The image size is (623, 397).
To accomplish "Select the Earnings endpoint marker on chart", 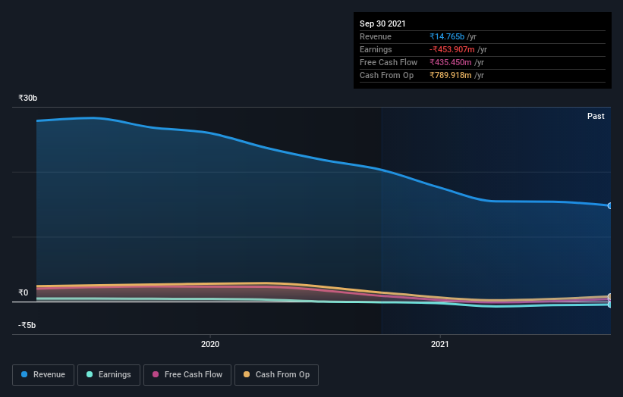I will click(610, 305).
